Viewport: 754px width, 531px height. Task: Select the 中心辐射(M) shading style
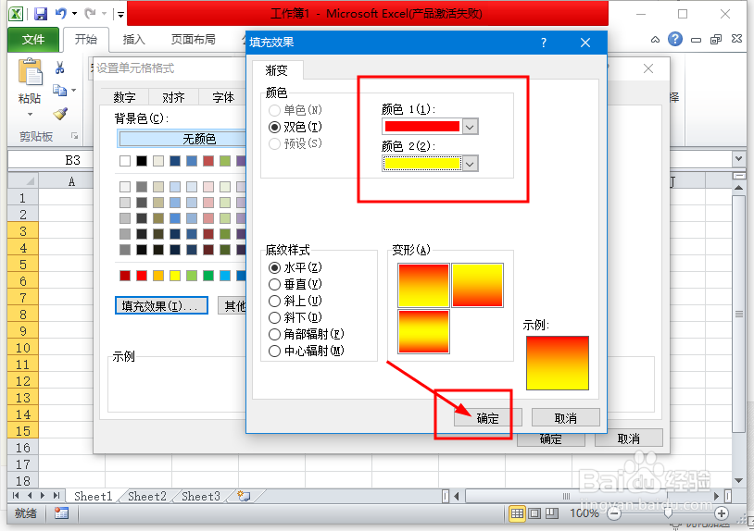pos(274,351)
